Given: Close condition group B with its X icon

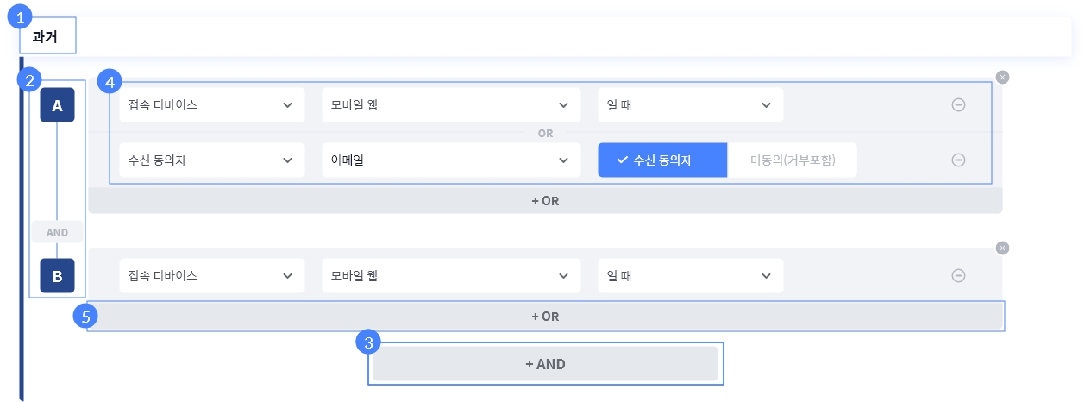Looking at the screenshot, I should point(1001,248).
